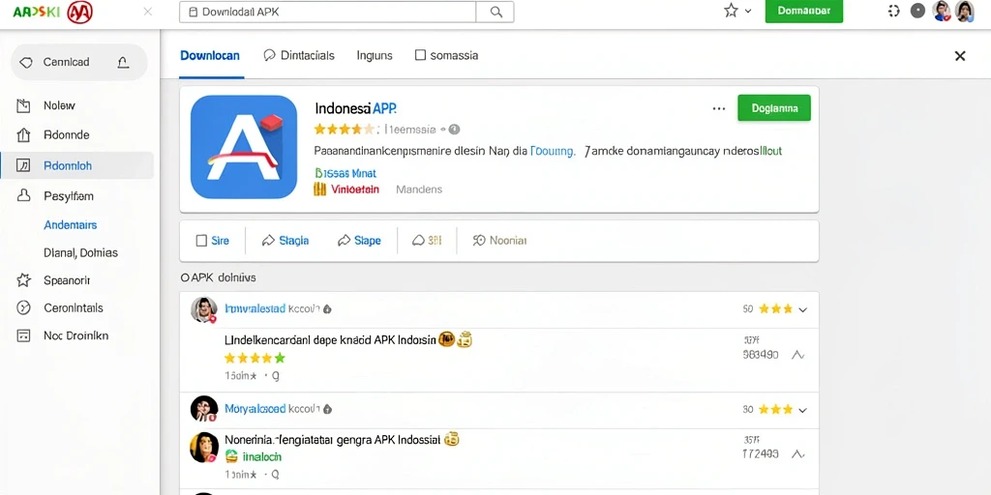The image size is (991, 495).
Task: Open the Vinloetain link
Action: coord(355,189)
